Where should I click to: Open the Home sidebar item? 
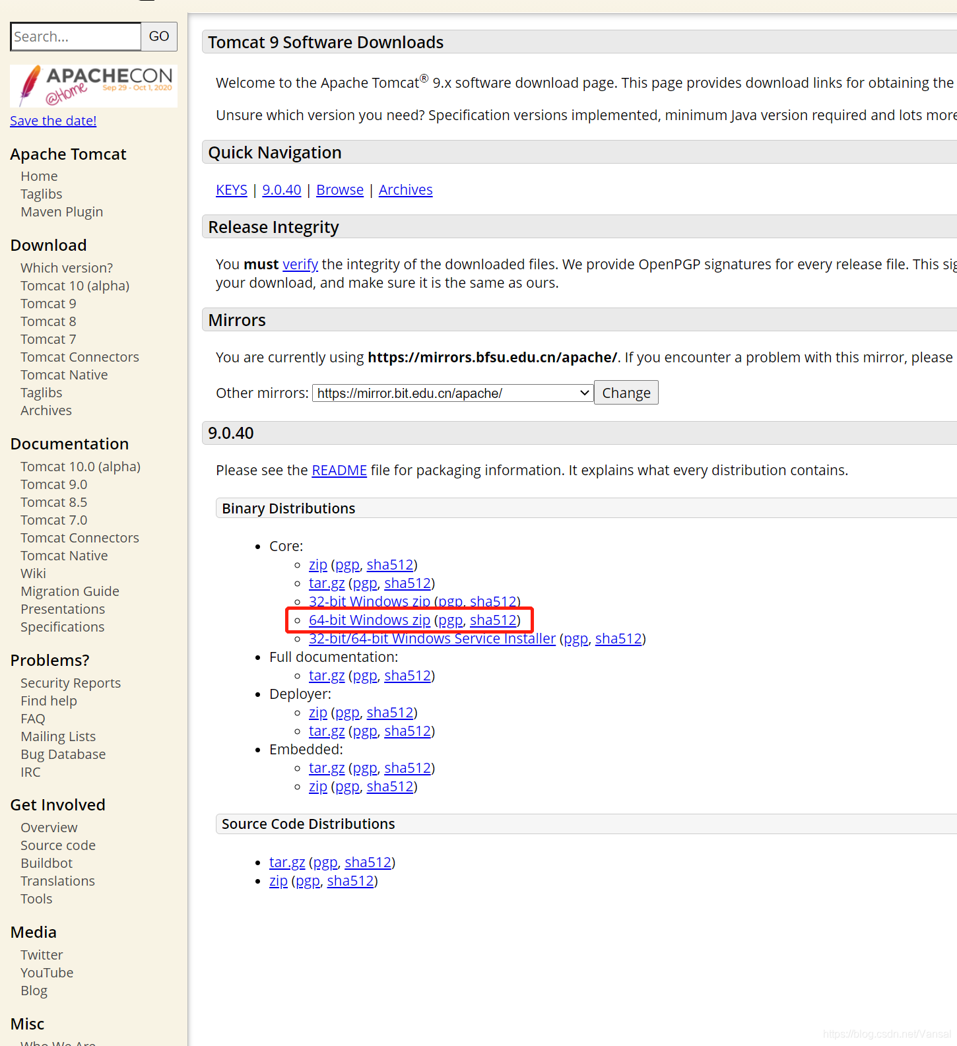(x=39, y=176)
